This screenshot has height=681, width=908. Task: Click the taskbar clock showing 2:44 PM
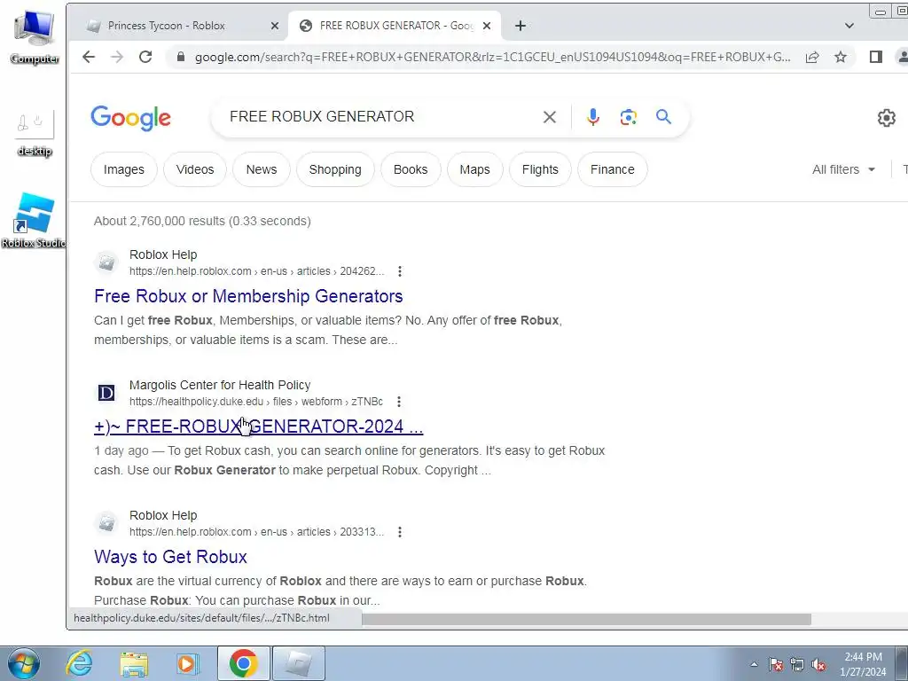point(863,664)
